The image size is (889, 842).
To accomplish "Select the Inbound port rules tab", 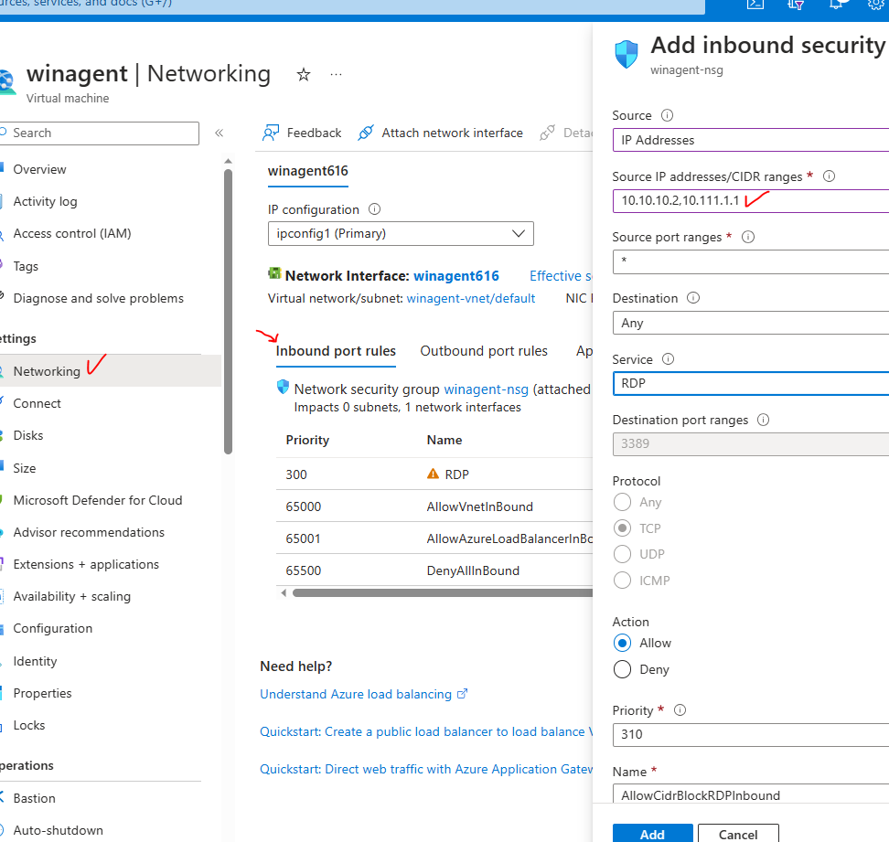I will pyautogui.click(x=336, y=350).
